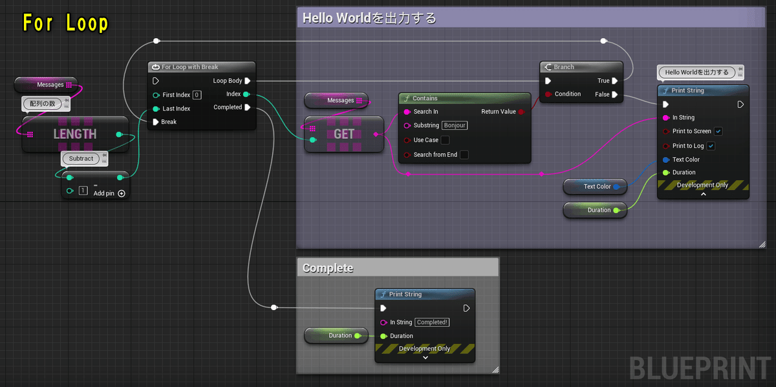This screenshot has width=776, height=387.
Task: Click the Completed execution pin on For Loop
Action: (248, 107)
